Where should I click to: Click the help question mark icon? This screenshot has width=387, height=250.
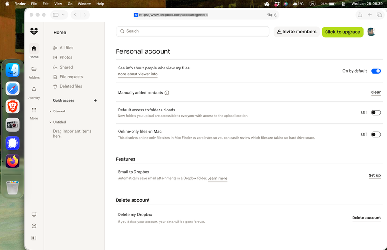tap(34, 226)
